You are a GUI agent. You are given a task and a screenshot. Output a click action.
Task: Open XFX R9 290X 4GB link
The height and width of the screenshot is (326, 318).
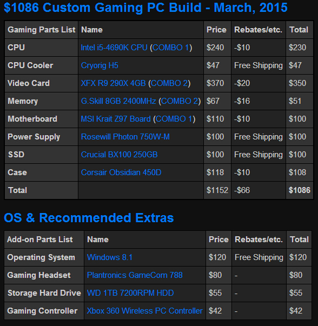point(113,83)
